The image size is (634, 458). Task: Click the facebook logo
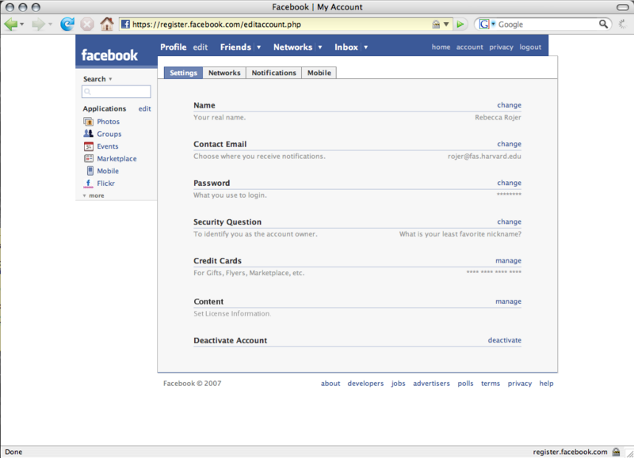coord(109,55)
